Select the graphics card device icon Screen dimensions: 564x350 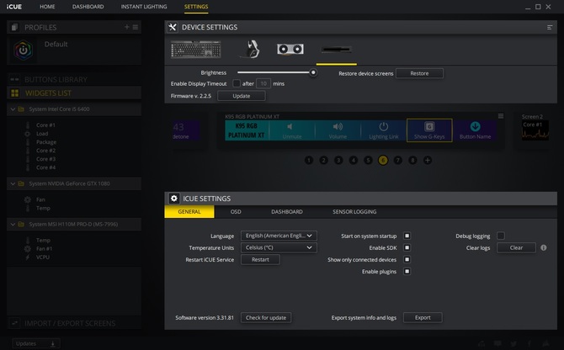click(x=290, y=49)
